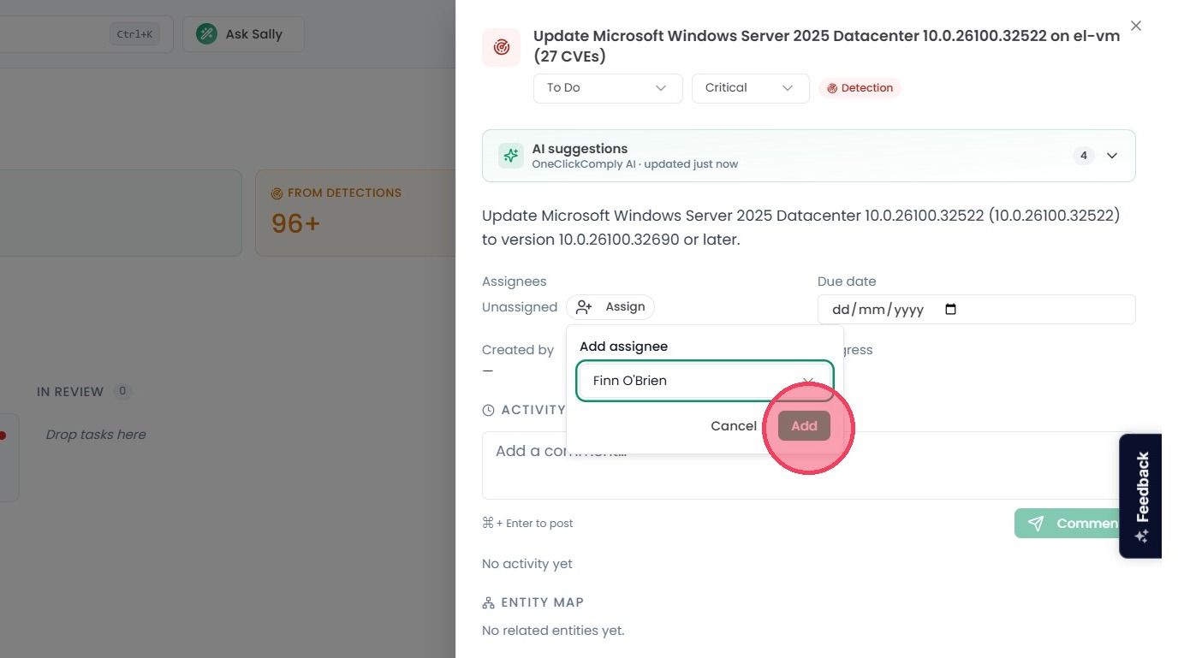Open the Critical priority dropdown
The width and height of the screenshot is (1178, 658).
[751, 88]
